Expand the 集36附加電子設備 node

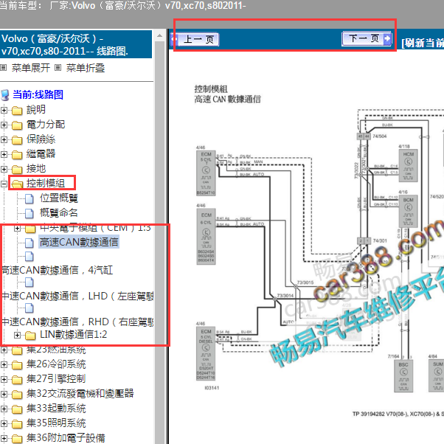pyautogui.click(x=4, y=438)
